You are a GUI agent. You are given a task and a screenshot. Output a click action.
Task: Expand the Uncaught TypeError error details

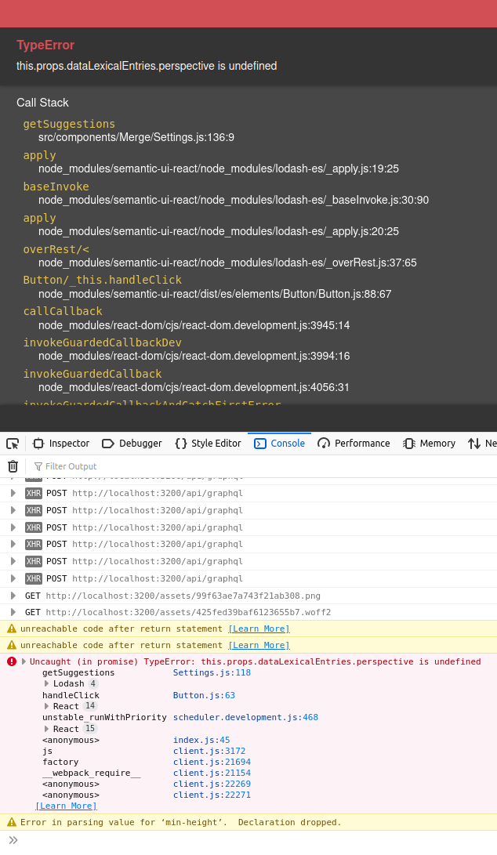coord(24,661)
